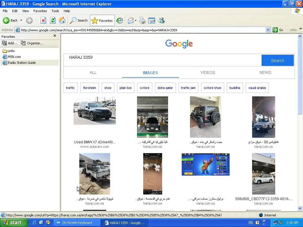Open Used BMW X7 xDrive40i link
The width and height of the screenshot is (303, 227).
coord(94,142)
